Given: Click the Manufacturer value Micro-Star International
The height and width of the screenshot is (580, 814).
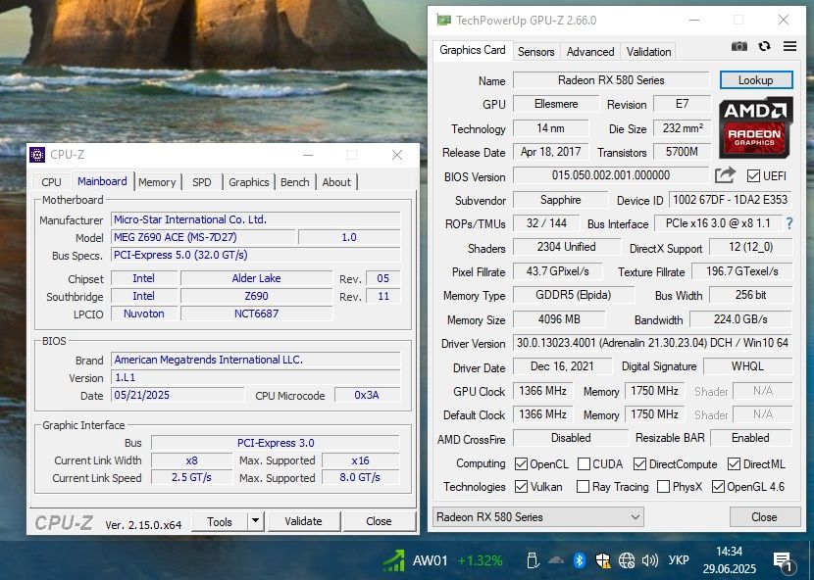Looking at the screenshot, I should click(x=255, y=219).
